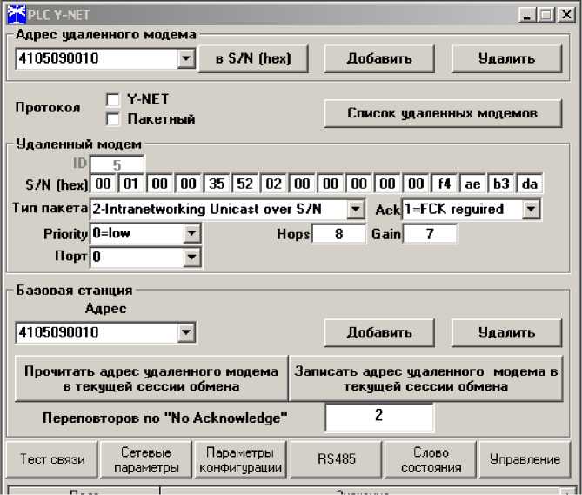Switch to the Тест связи tab
The height and width of the screenshot is (495, 582).
[52, 459]
